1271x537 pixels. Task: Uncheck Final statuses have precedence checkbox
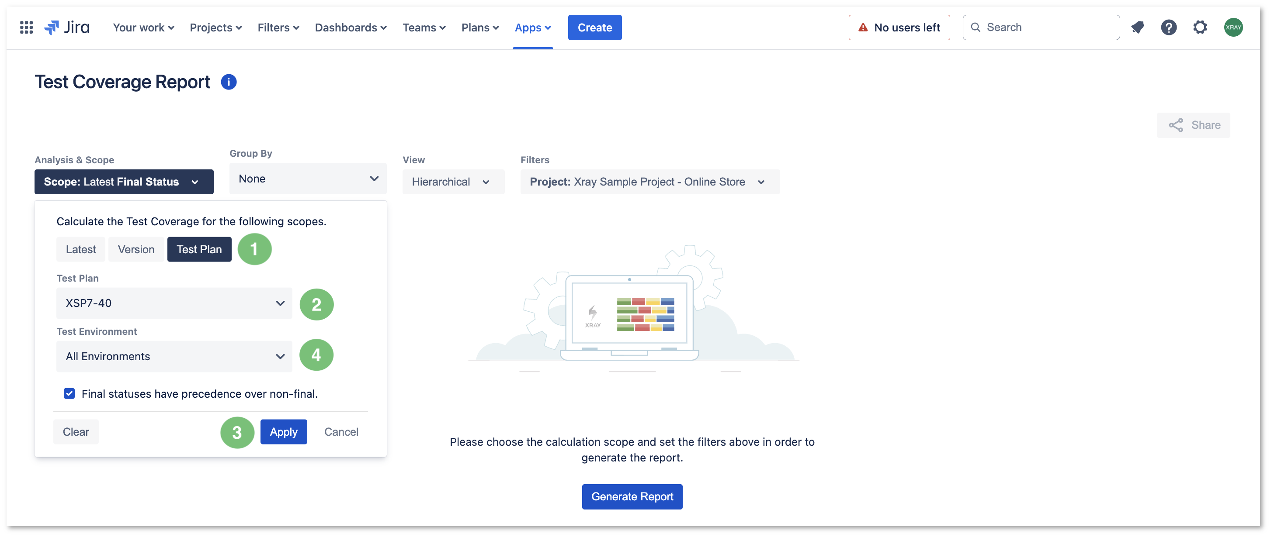click(69, 394)
